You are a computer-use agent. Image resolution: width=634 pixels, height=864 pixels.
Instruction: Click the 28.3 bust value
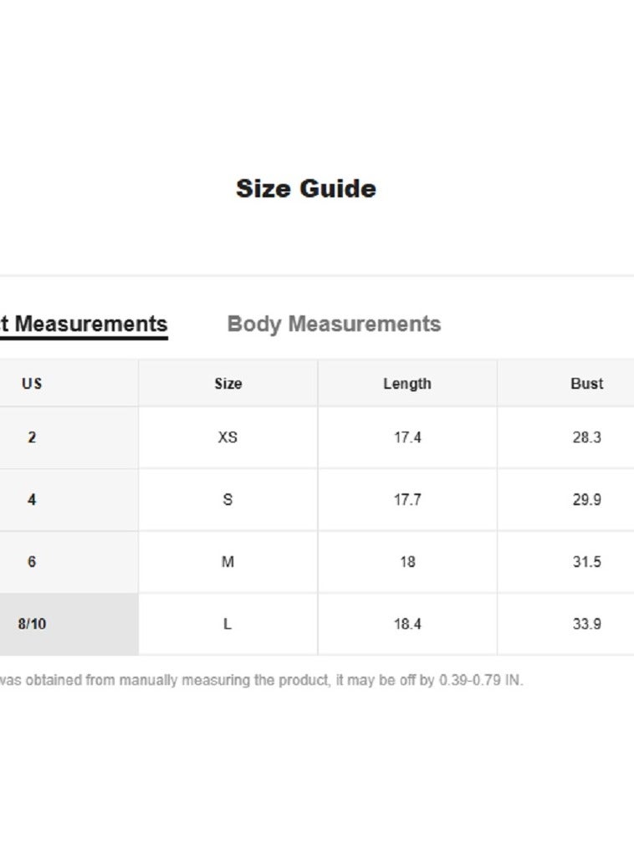pyautogui.click(x=586, y=437)
